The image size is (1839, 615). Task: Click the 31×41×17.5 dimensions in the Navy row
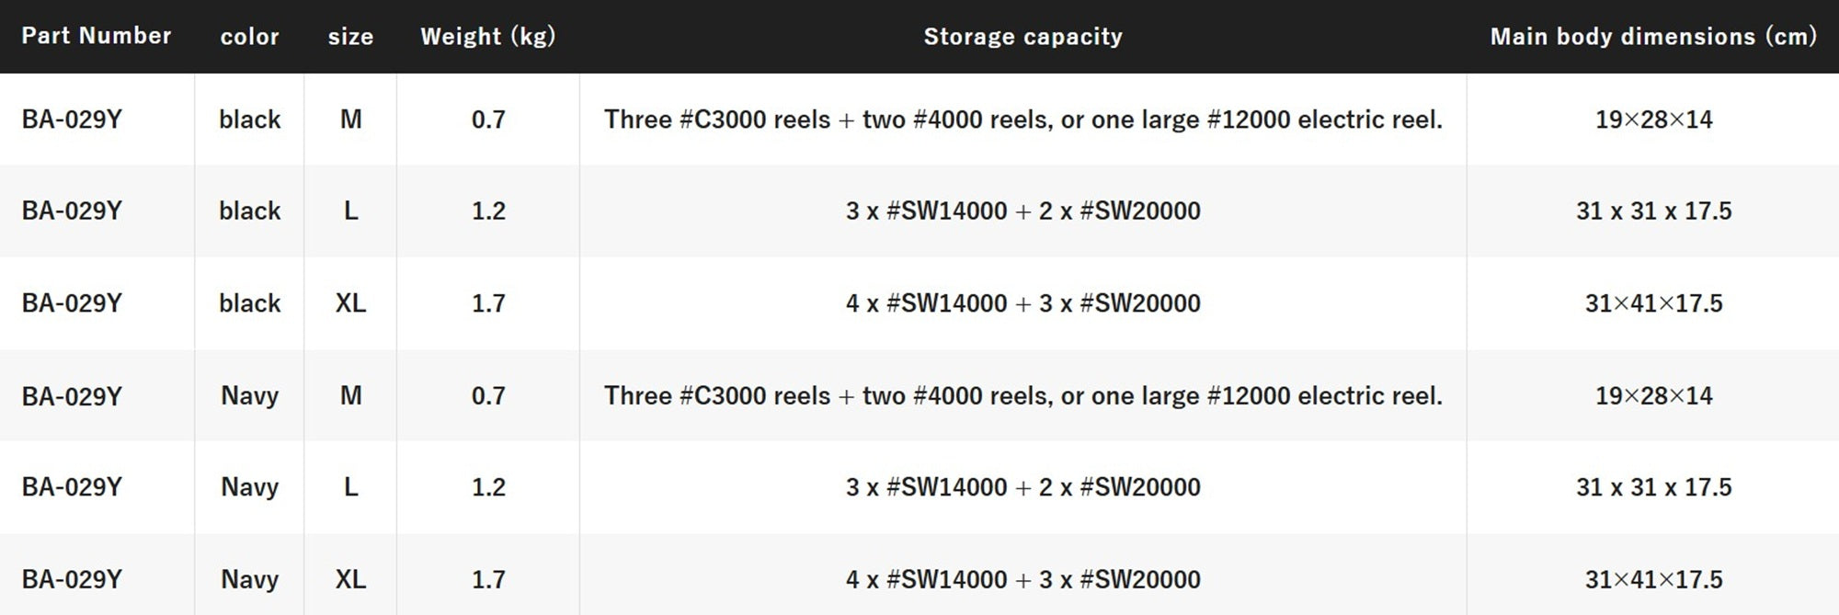click(x=1653, y=579)
